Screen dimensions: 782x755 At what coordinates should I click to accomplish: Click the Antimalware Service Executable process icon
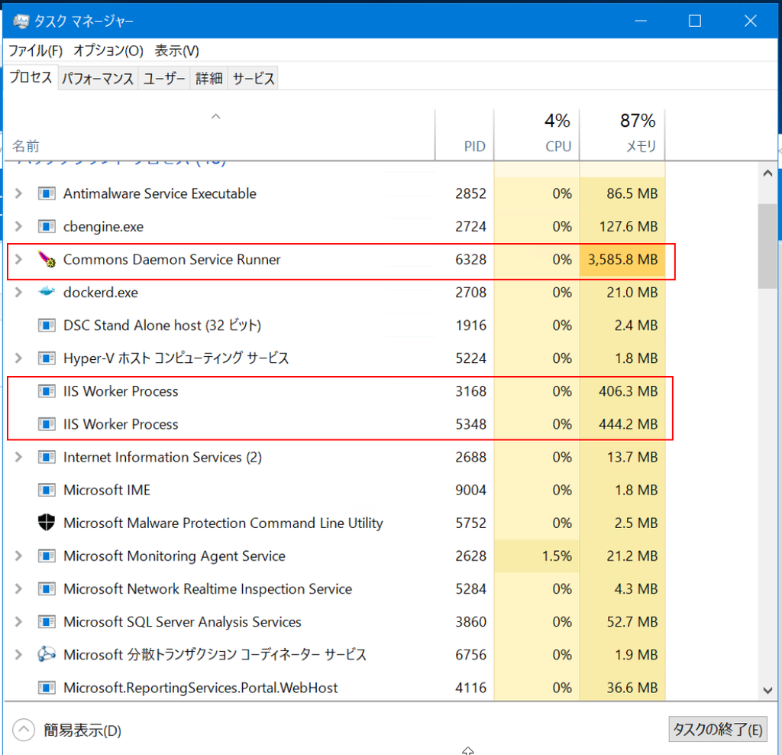[x=47, y=193]
